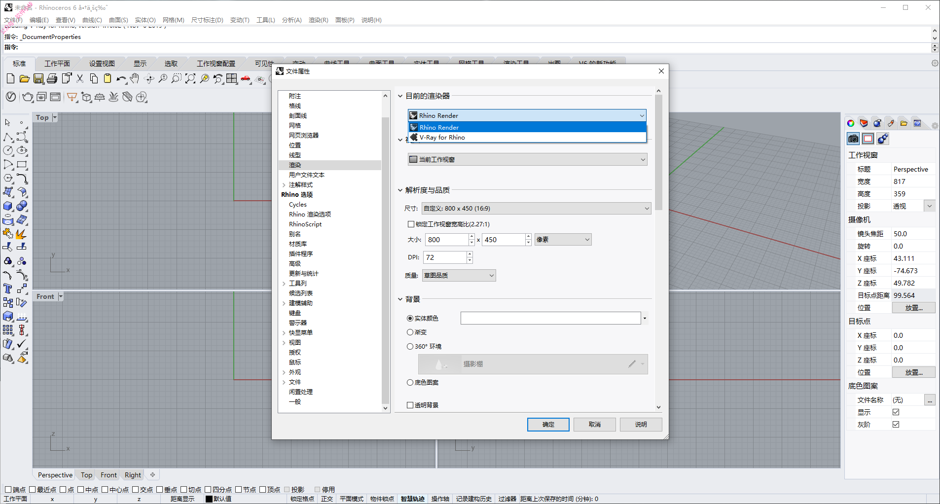The image size is (940, 504).
Task: Click the 说明 help button
Action: click(641, 425)
